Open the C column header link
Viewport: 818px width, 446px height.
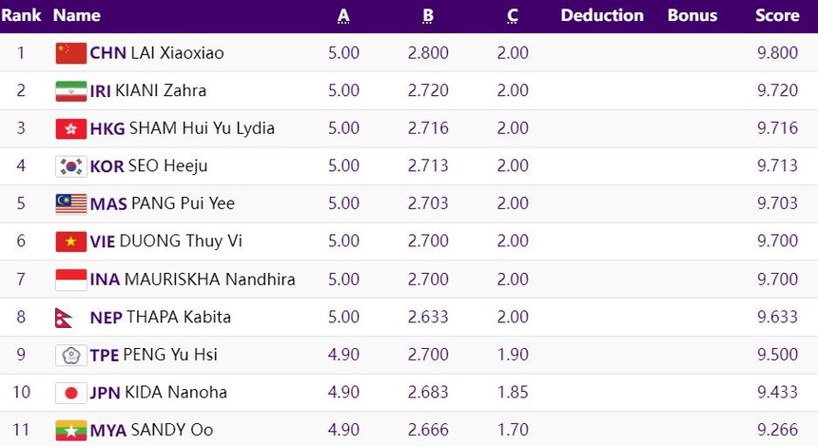[513, 15]
